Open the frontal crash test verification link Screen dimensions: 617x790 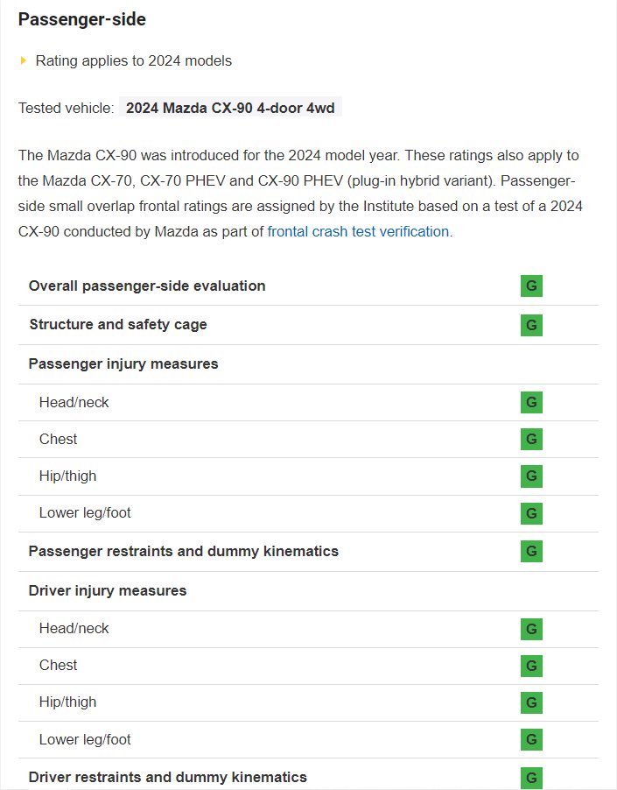pos(360,232)
